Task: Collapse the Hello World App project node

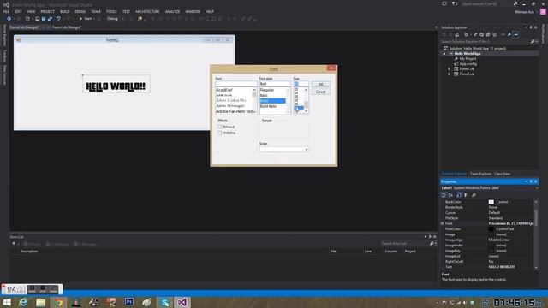Action: (x=444, y=54)
